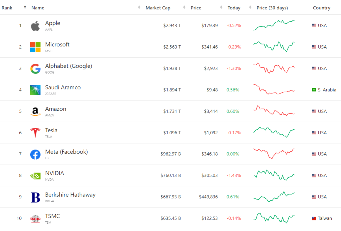Click the Facebook logo for Meta
This screenshot has width=341, height=231.
click(35, 154)
